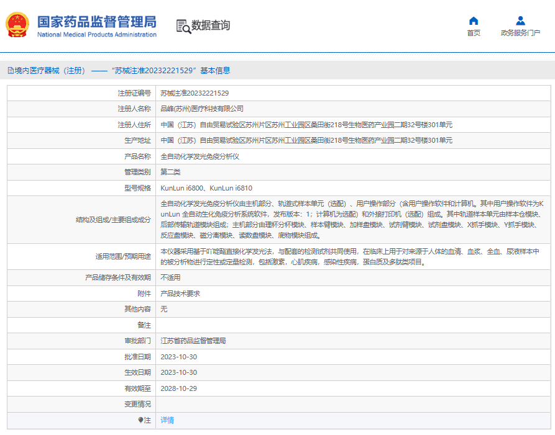Open the 首页 navigation text link

474,33
